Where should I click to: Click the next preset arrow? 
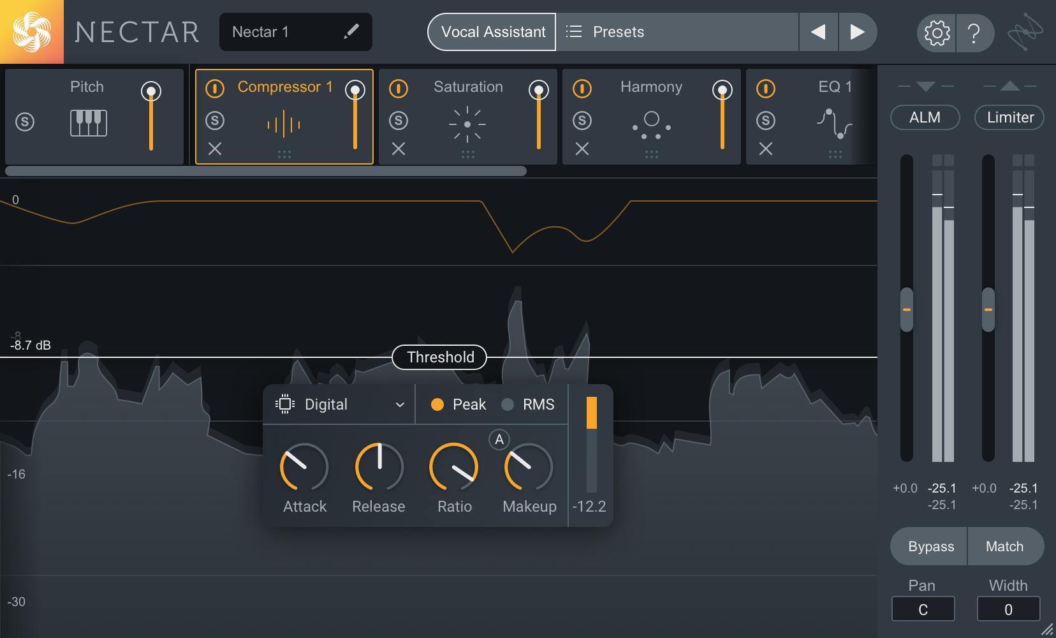click(x=858, y=32)
